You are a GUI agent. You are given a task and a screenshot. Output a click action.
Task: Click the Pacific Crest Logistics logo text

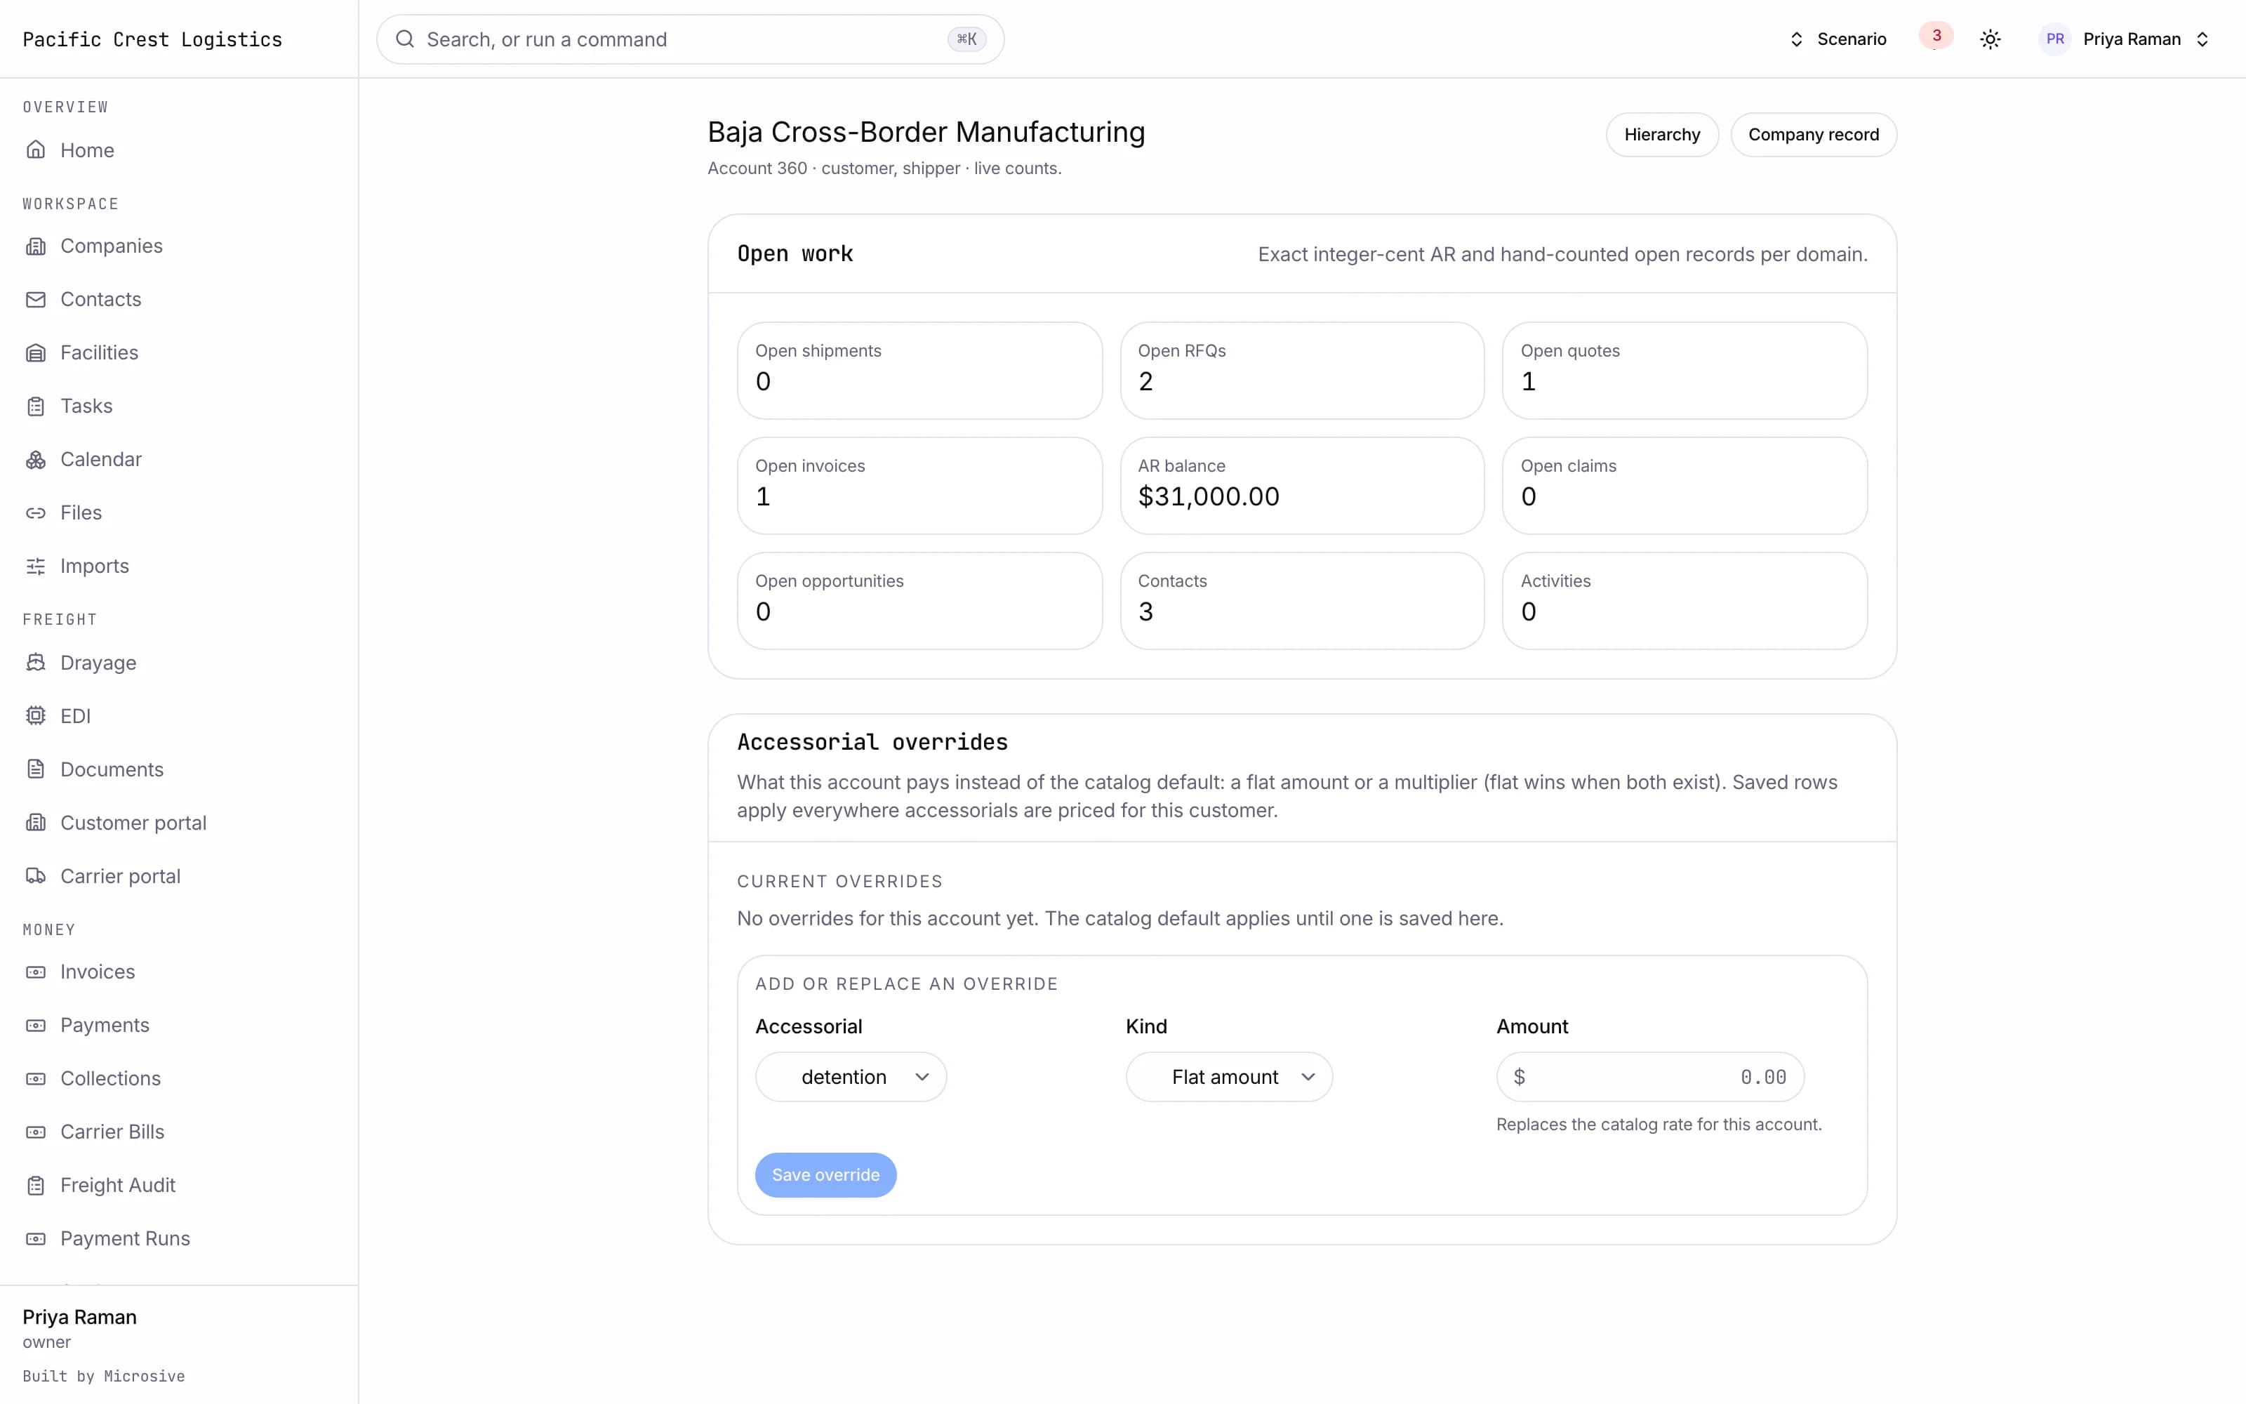(152, 39)
